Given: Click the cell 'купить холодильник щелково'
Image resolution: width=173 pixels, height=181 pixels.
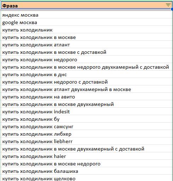Looking at the screenshot, I should click(87, 178).
